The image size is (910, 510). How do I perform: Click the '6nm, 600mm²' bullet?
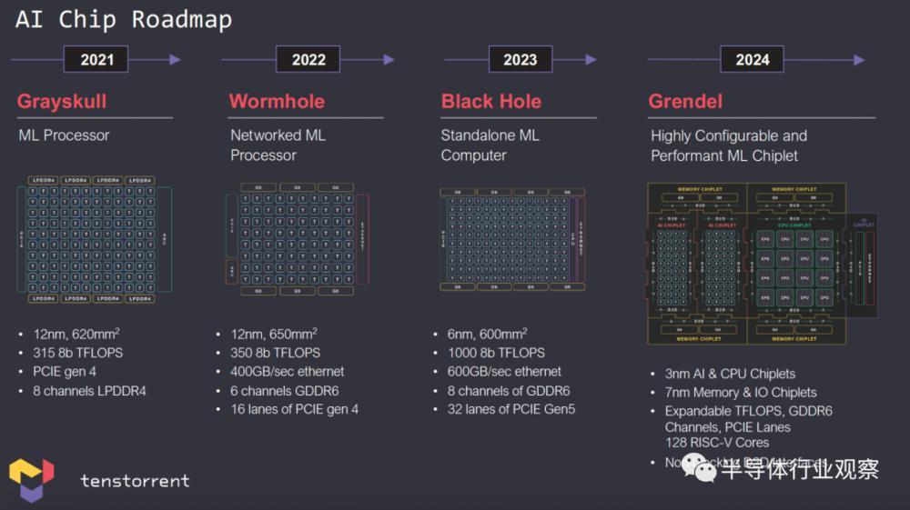tap(487, 334)
